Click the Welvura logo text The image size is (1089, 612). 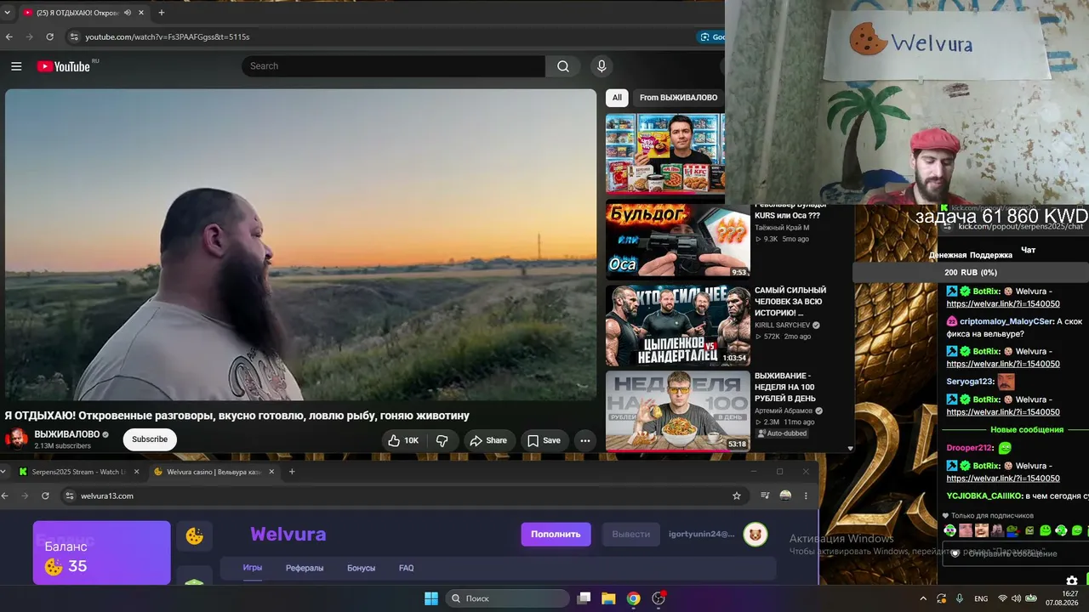tap(288, 535)
